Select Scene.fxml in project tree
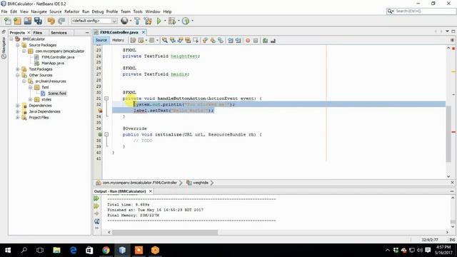This screenshot has width=457, height=257. [57, 94]
